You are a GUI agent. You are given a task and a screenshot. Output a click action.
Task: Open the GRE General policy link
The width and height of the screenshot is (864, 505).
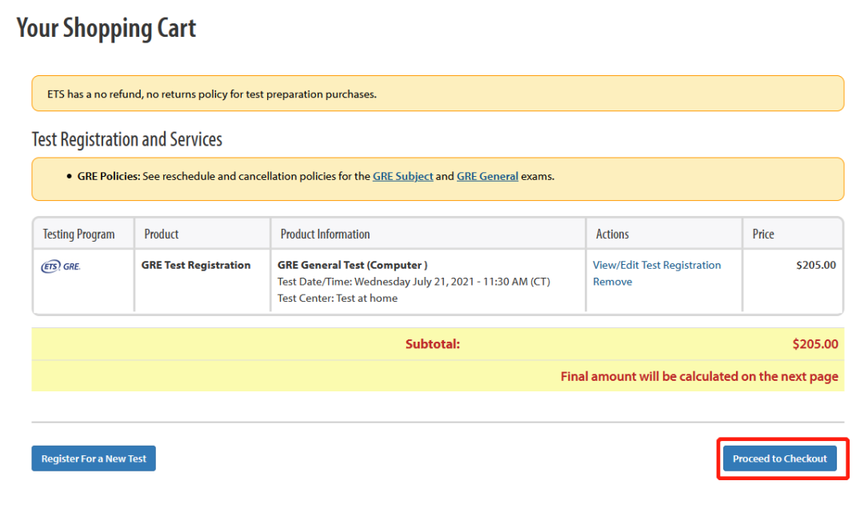[x=487, y=176]
